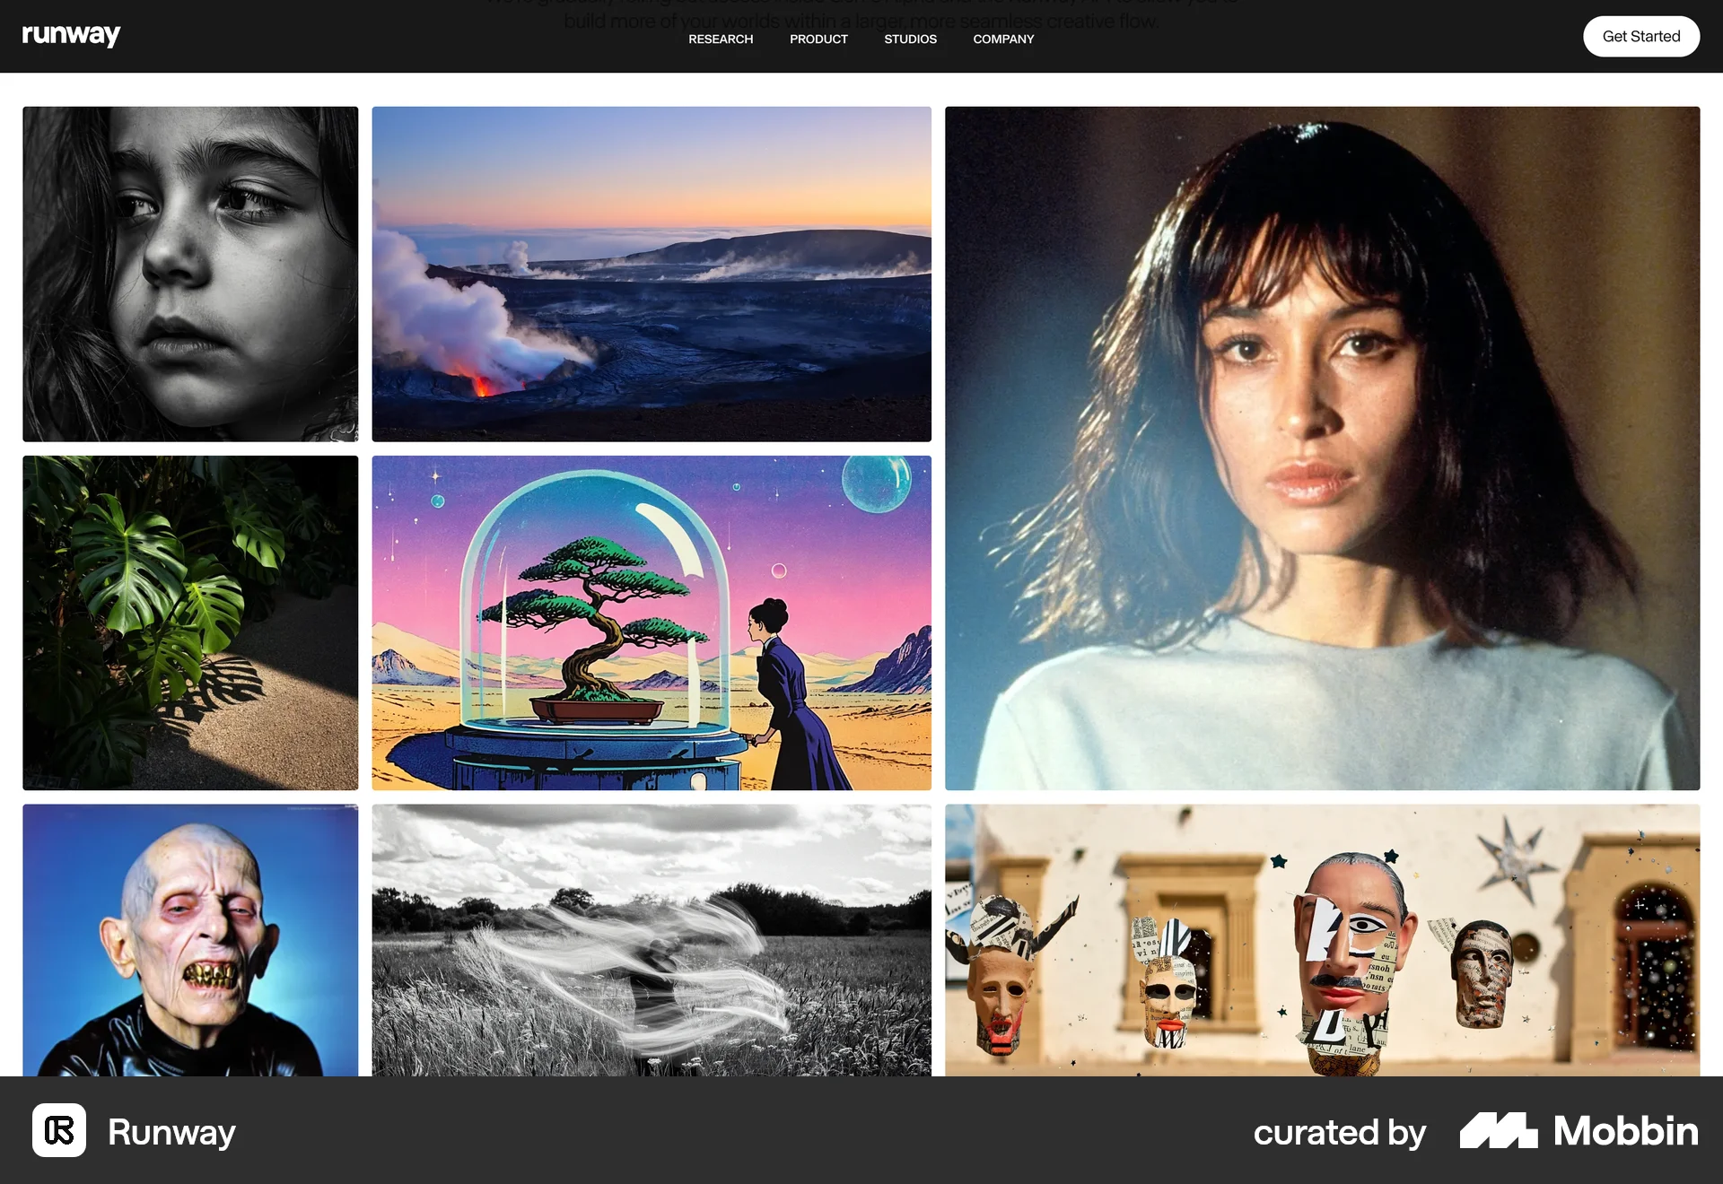Open the monstera plant shadow image

(189, 620)
